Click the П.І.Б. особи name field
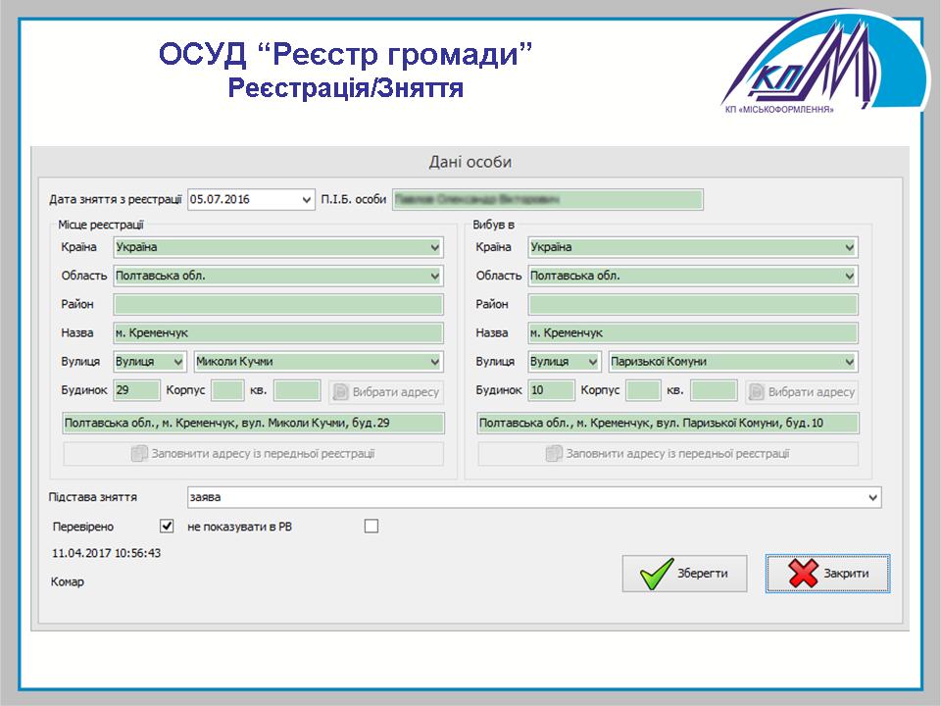 coord(547,199)
